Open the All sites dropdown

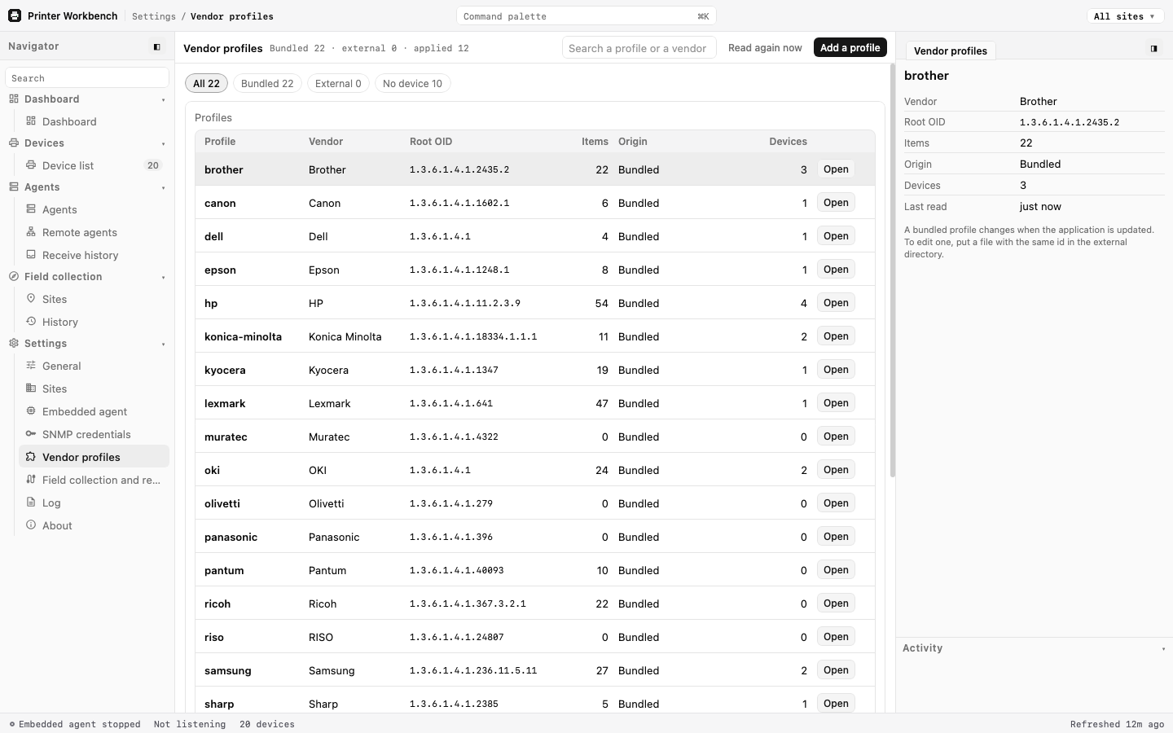point(1124,16)
